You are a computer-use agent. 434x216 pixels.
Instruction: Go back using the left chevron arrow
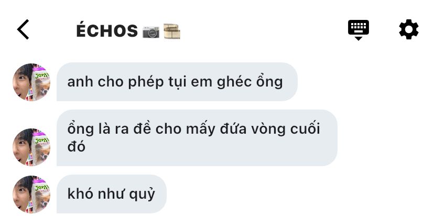tap(23, 29)
